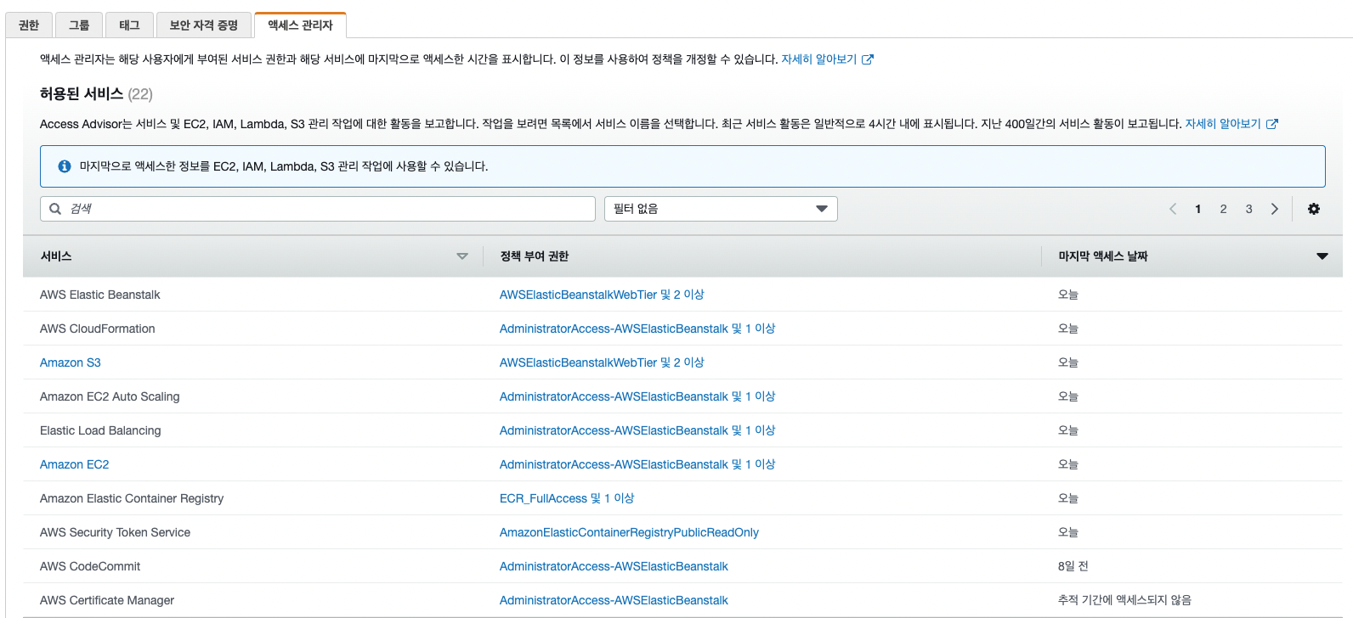Switch to the 보안 자격 증명 tab
Image resolution: width=1353 pixels, height=618 pixels.
(x=204, y=25)
